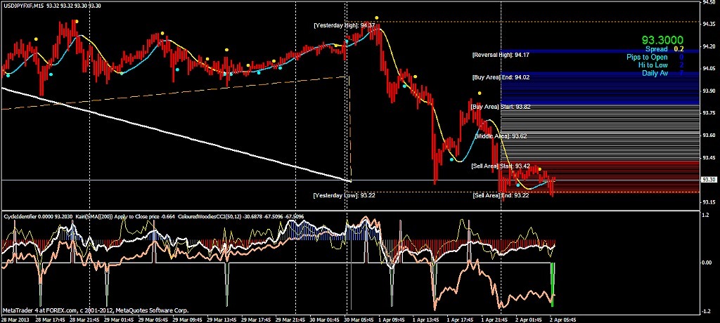
Task: Click the 30 Mar 01:45 time label
Action: point(324,319)
